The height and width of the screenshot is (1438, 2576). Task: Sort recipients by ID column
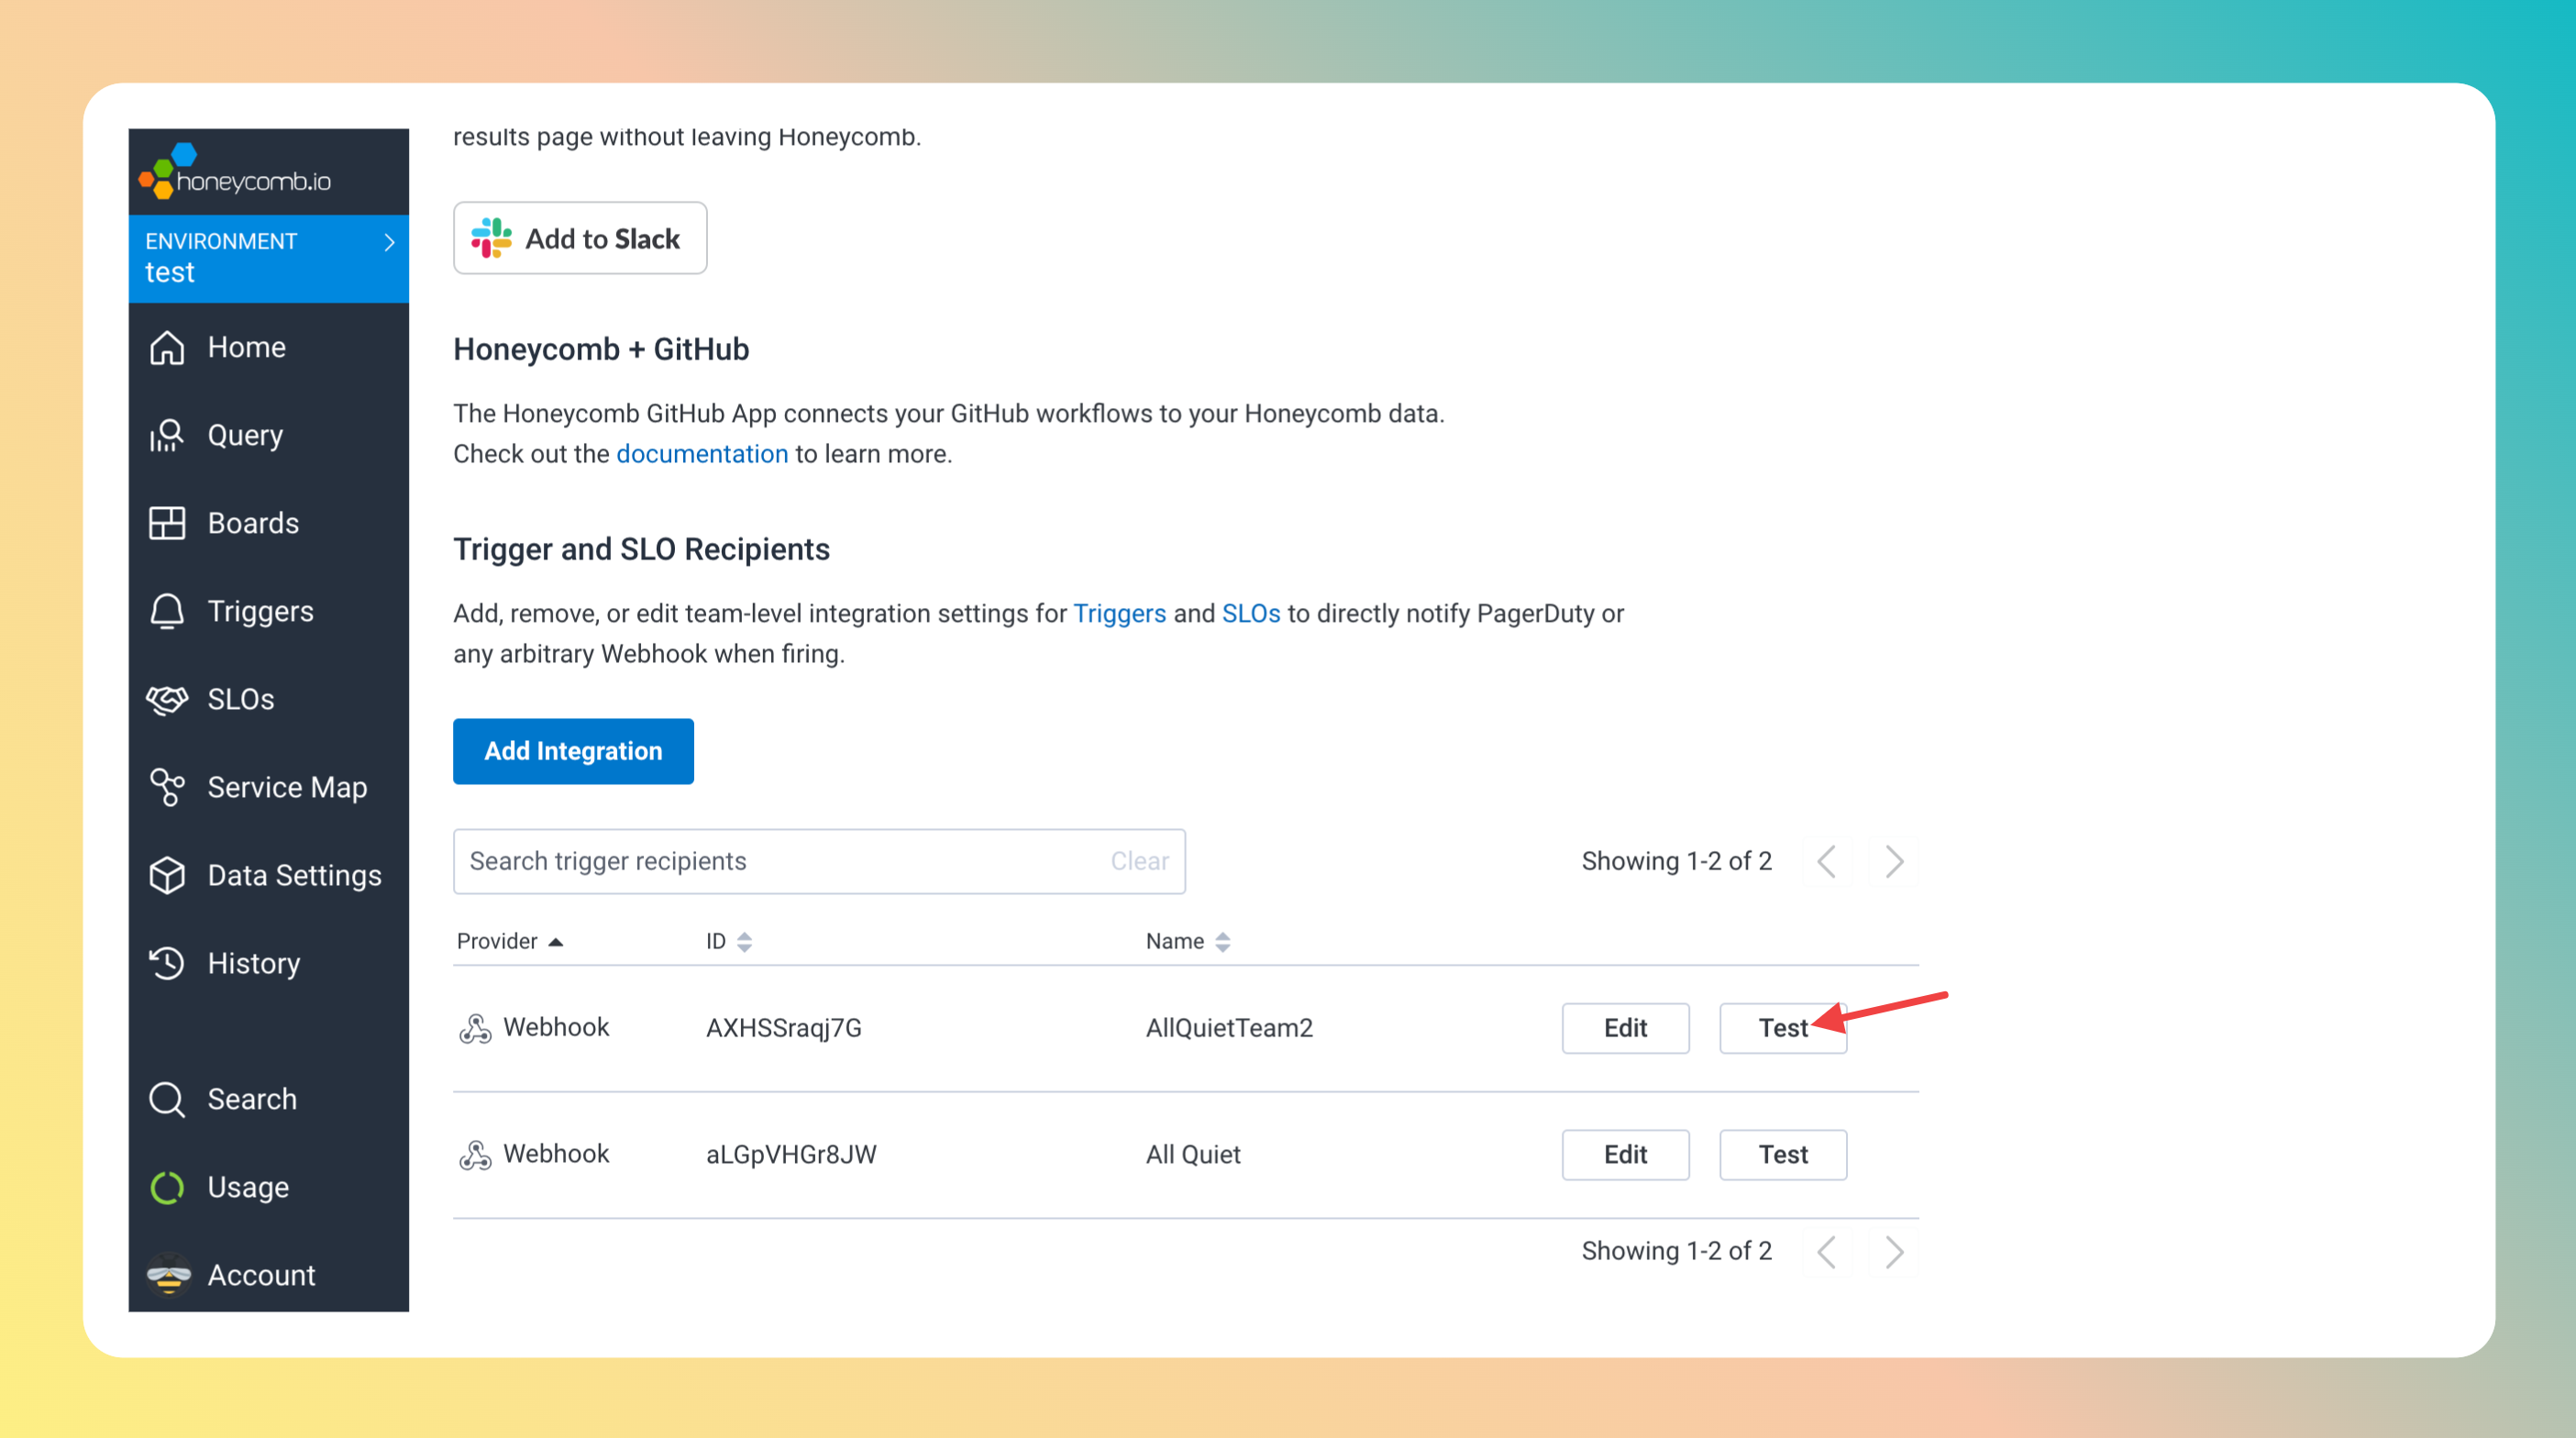tap(728, 941)
